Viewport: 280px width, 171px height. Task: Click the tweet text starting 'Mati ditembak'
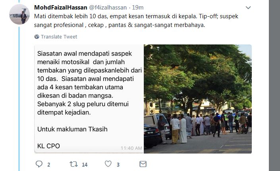click(136, 21)
